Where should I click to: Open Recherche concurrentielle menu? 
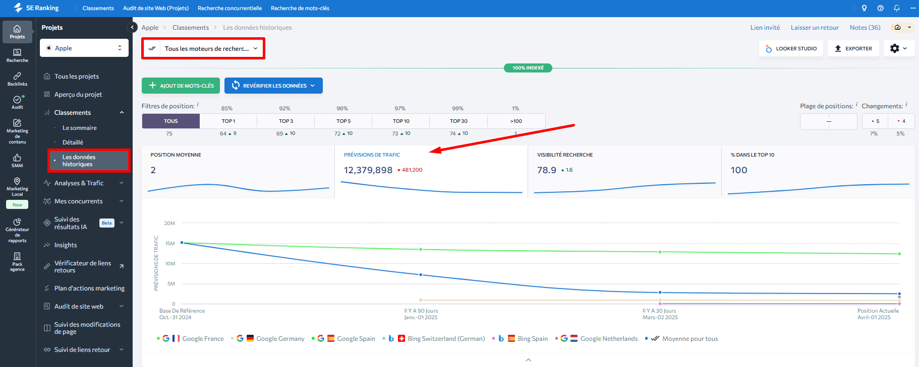(229, 8)
